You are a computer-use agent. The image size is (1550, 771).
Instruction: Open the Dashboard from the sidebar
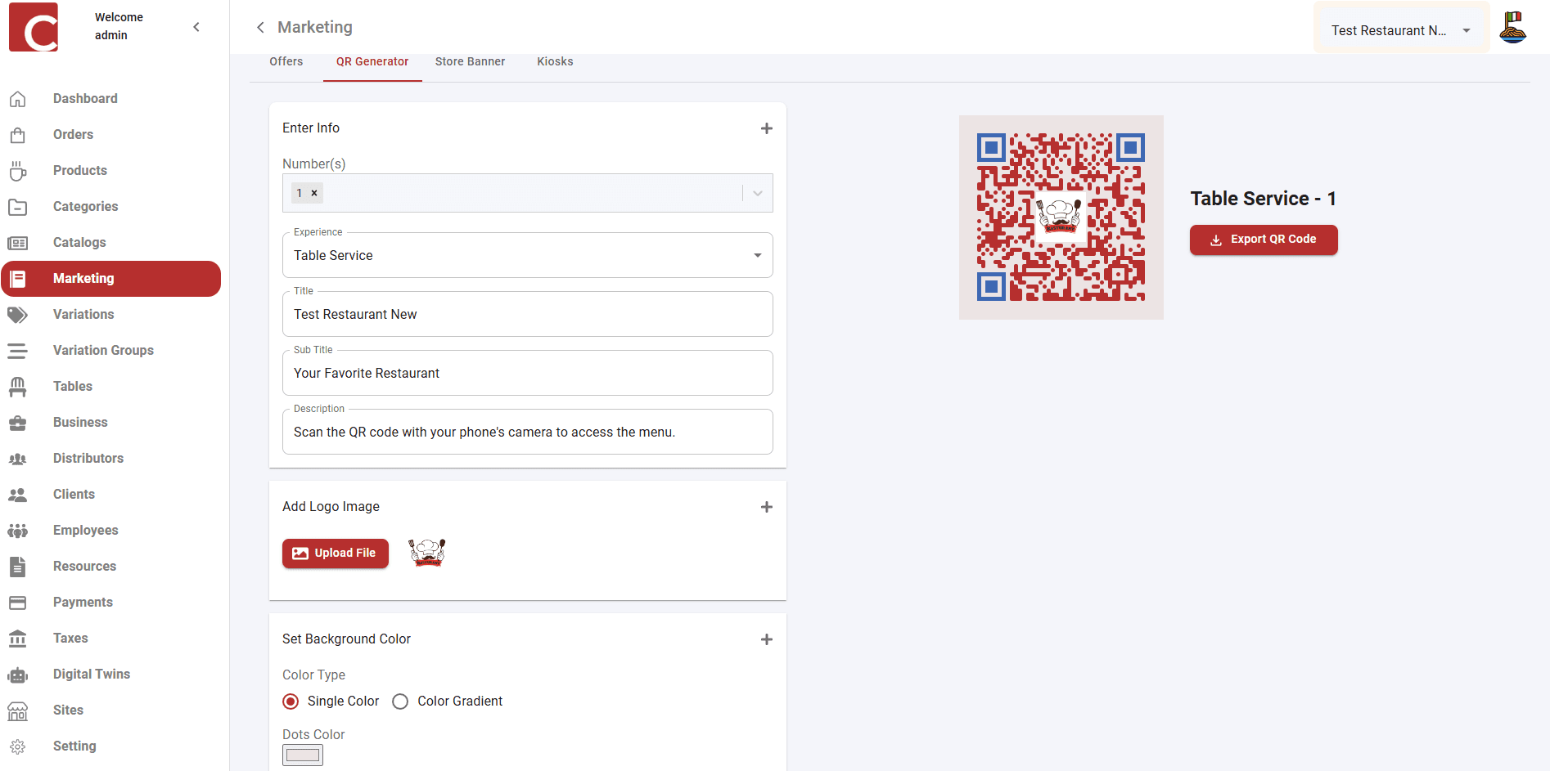point(18,98)
